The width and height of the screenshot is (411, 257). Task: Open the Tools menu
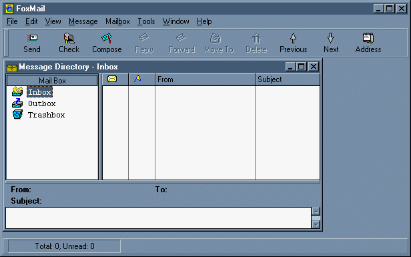[x=146, y=21]
